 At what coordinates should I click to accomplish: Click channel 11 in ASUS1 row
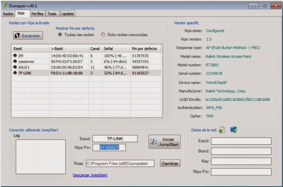(x=92, y=67)
